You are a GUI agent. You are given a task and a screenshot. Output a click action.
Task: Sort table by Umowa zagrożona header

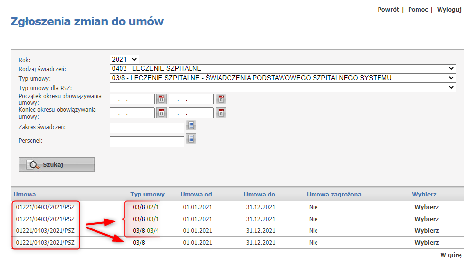(x=334, y=195)
